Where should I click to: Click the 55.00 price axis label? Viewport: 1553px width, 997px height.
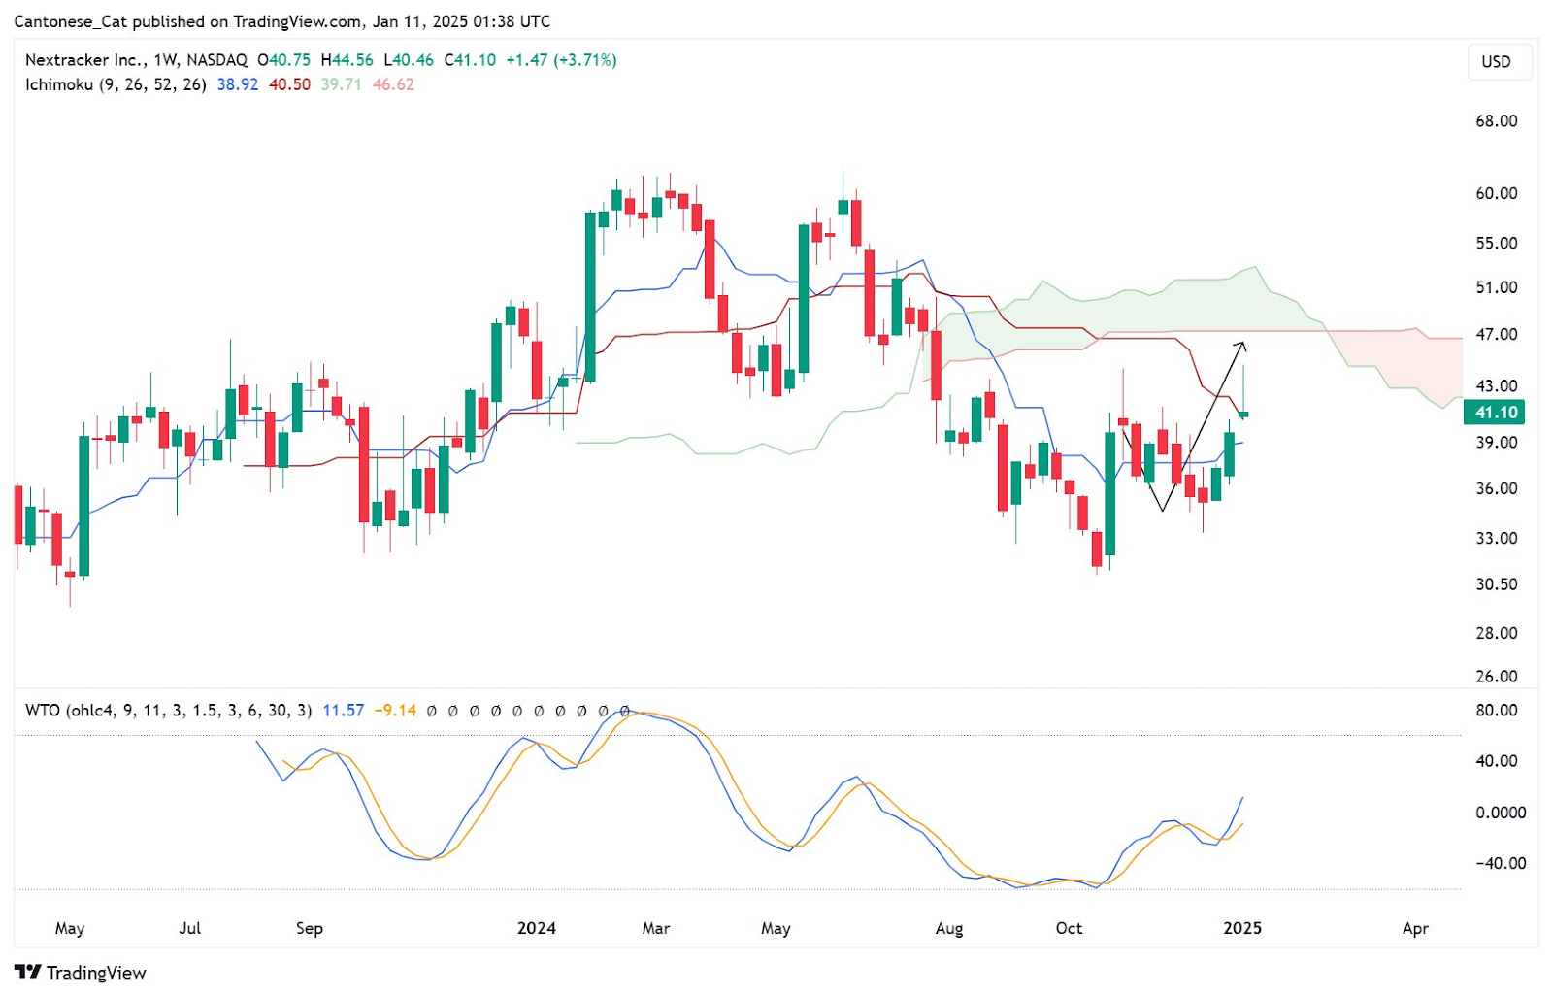[1496, 243]
